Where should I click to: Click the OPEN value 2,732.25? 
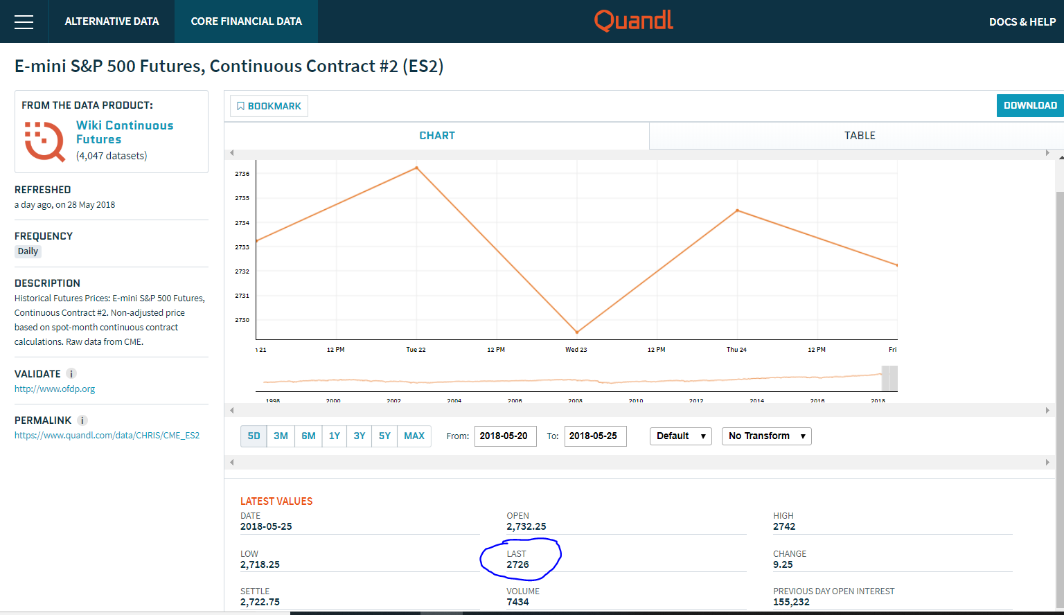(x=526, y=526)
